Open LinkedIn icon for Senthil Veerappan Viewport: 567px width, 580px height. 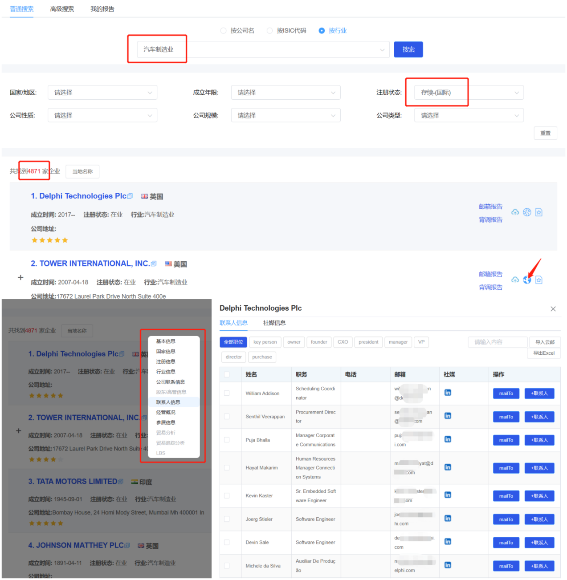click(448, 416)
